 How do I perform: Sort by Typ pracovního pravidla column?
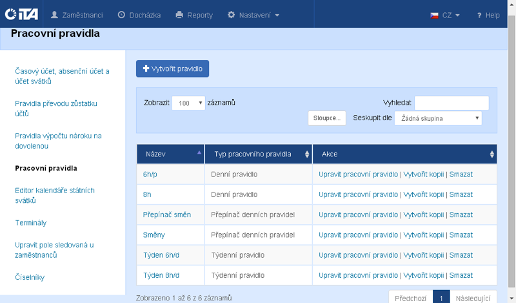tap(306, 154)
